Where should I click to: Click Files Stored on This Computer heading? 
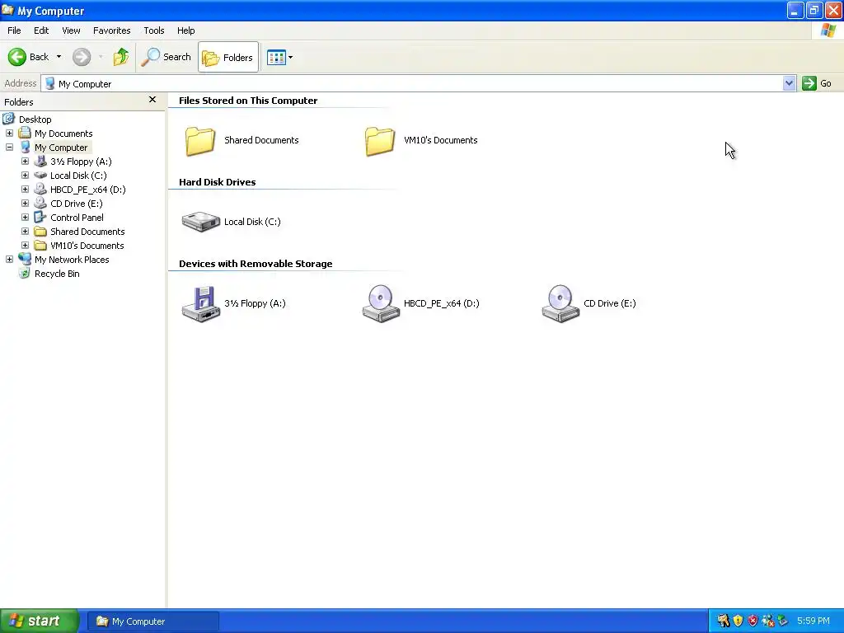pyautogui.click(x=248, y=101)
